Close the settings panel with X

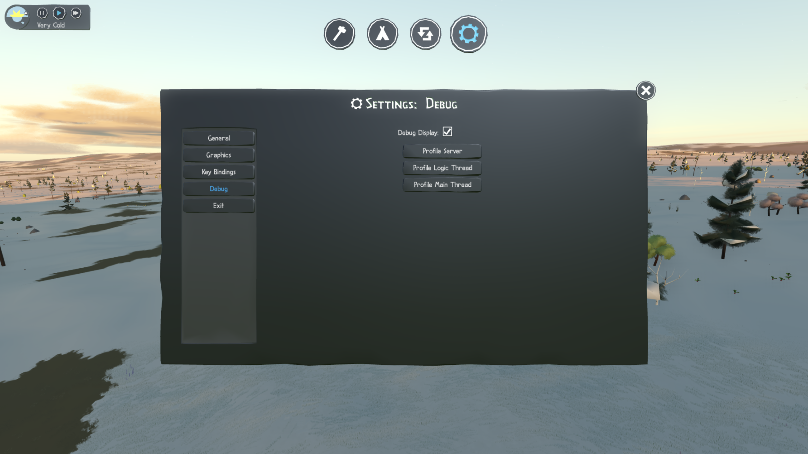point(645,90)
